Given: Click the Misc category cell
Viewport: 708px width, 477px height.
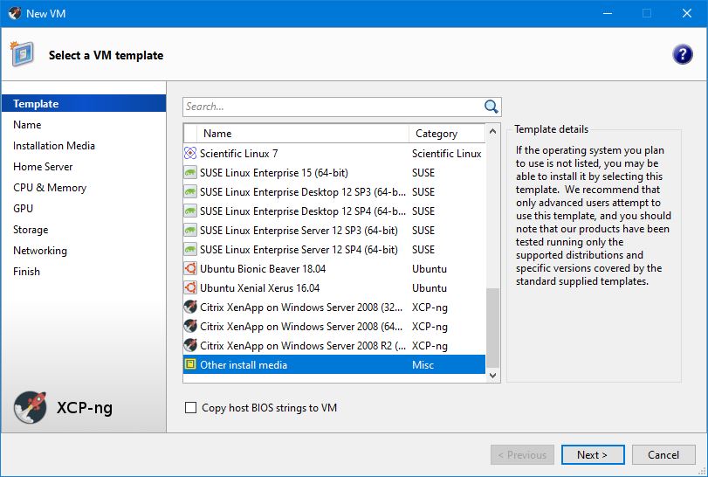Looking at the screenshot, I should pos(423,364).
